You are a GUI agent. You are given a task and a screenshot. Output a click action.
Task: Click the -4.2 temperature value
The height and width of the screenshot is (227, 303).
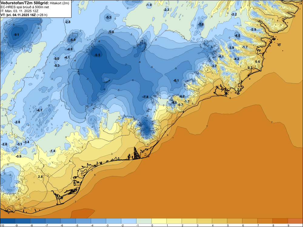click(x=236, y=59)
